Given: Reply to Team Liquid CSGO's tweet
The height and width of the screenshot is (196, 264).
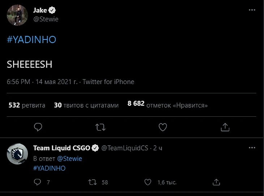Looking at the screenshot, I should [38, 182].
